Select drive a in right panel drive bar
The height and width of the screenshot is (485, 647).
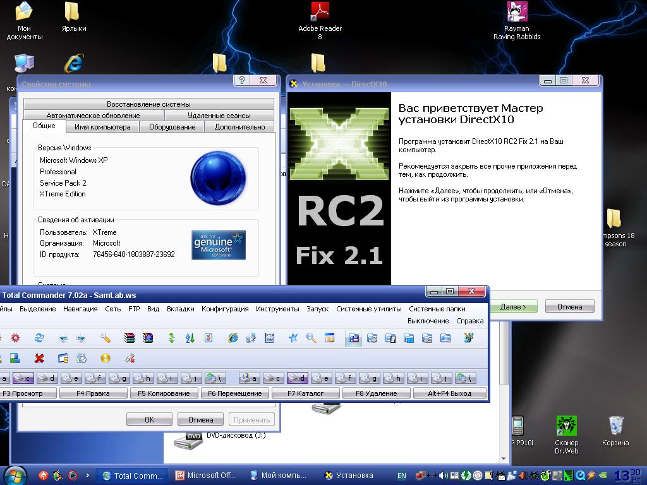point(250,378)
